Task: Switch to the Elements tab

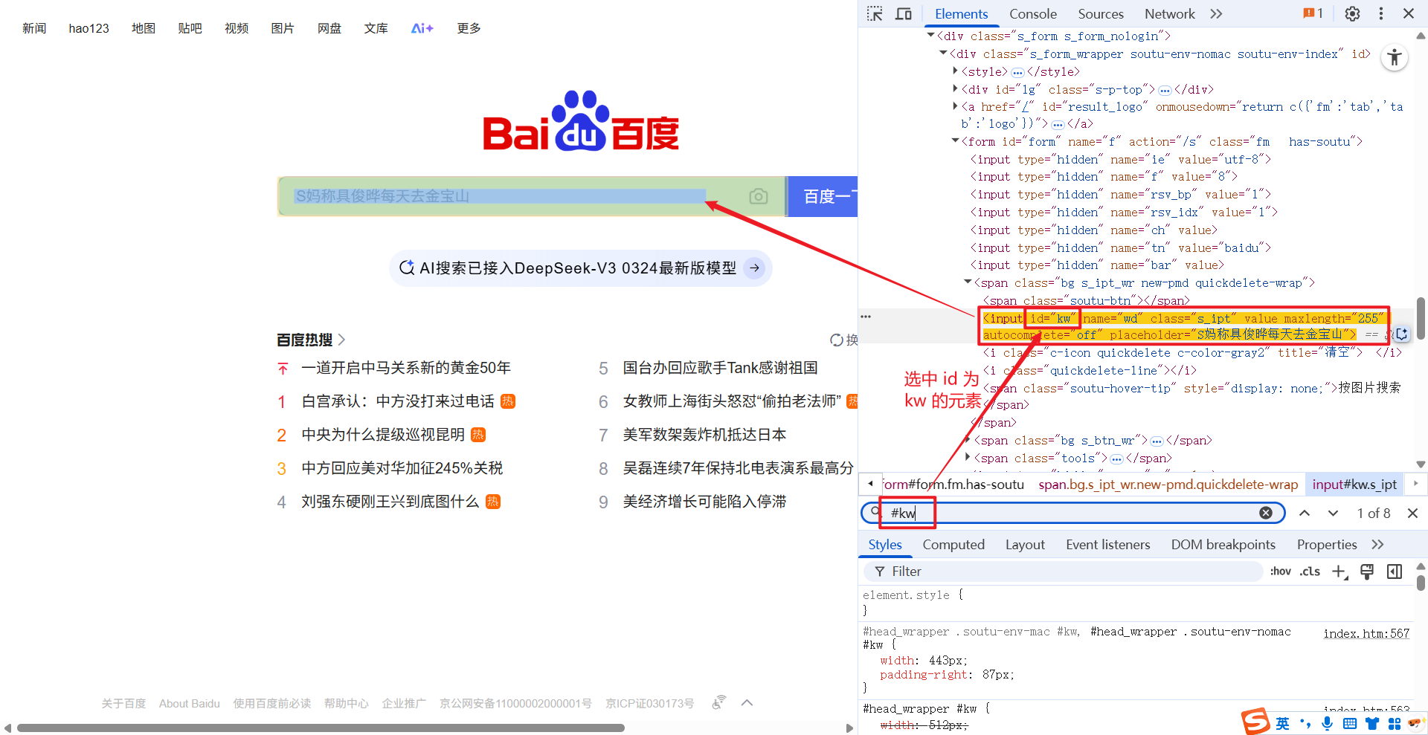Action: pyautogui.click(x=961, y=13)
